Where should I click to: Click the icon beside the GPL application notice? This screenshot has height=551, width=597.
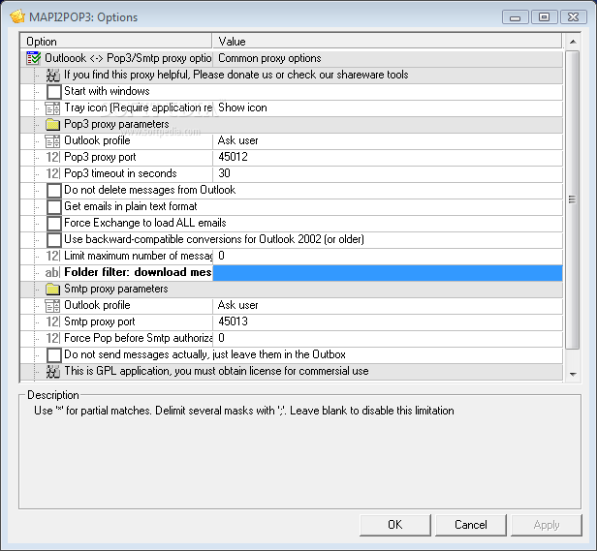point(52,372)
